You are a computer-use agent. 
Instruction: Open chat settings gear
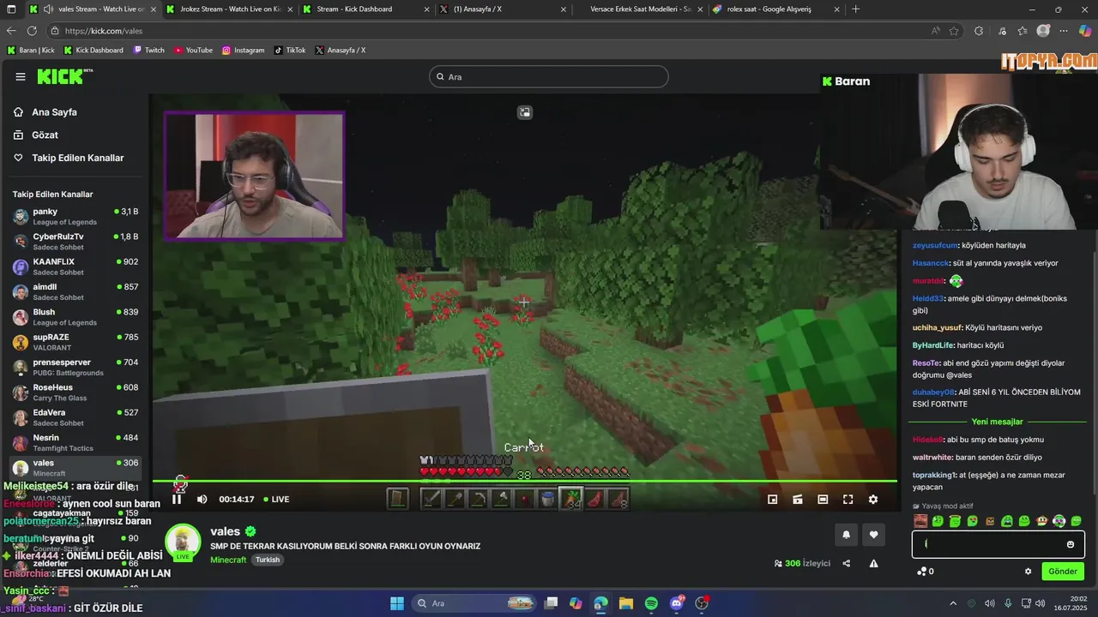pos(1028,572)
